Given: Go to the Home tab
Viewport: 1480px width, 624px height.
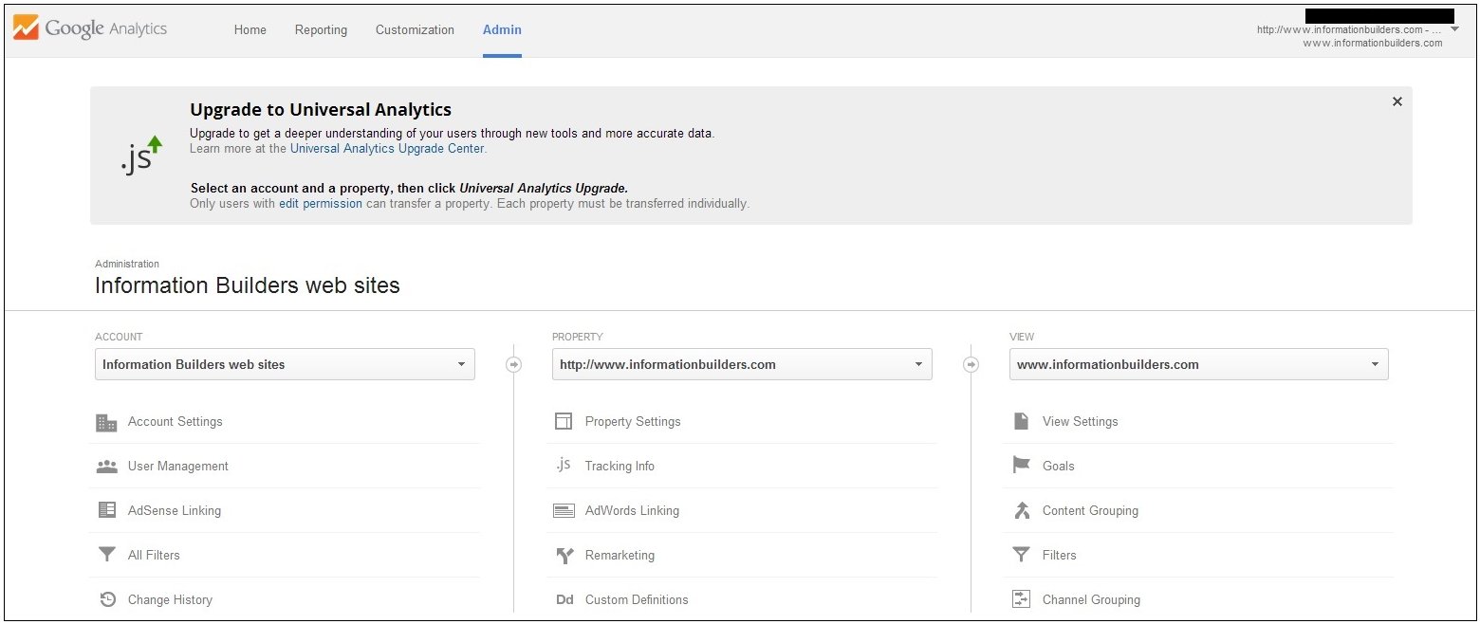Looking at the screenshot, I should tap(250, 29).
